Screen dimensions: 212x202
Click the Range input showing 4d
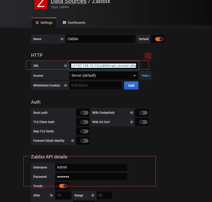point(104,195)
